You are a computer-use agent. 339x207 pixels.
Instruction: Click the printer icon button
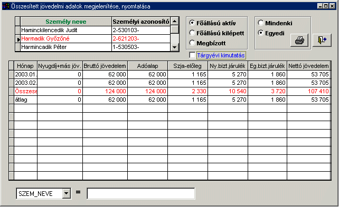point(299,40)
